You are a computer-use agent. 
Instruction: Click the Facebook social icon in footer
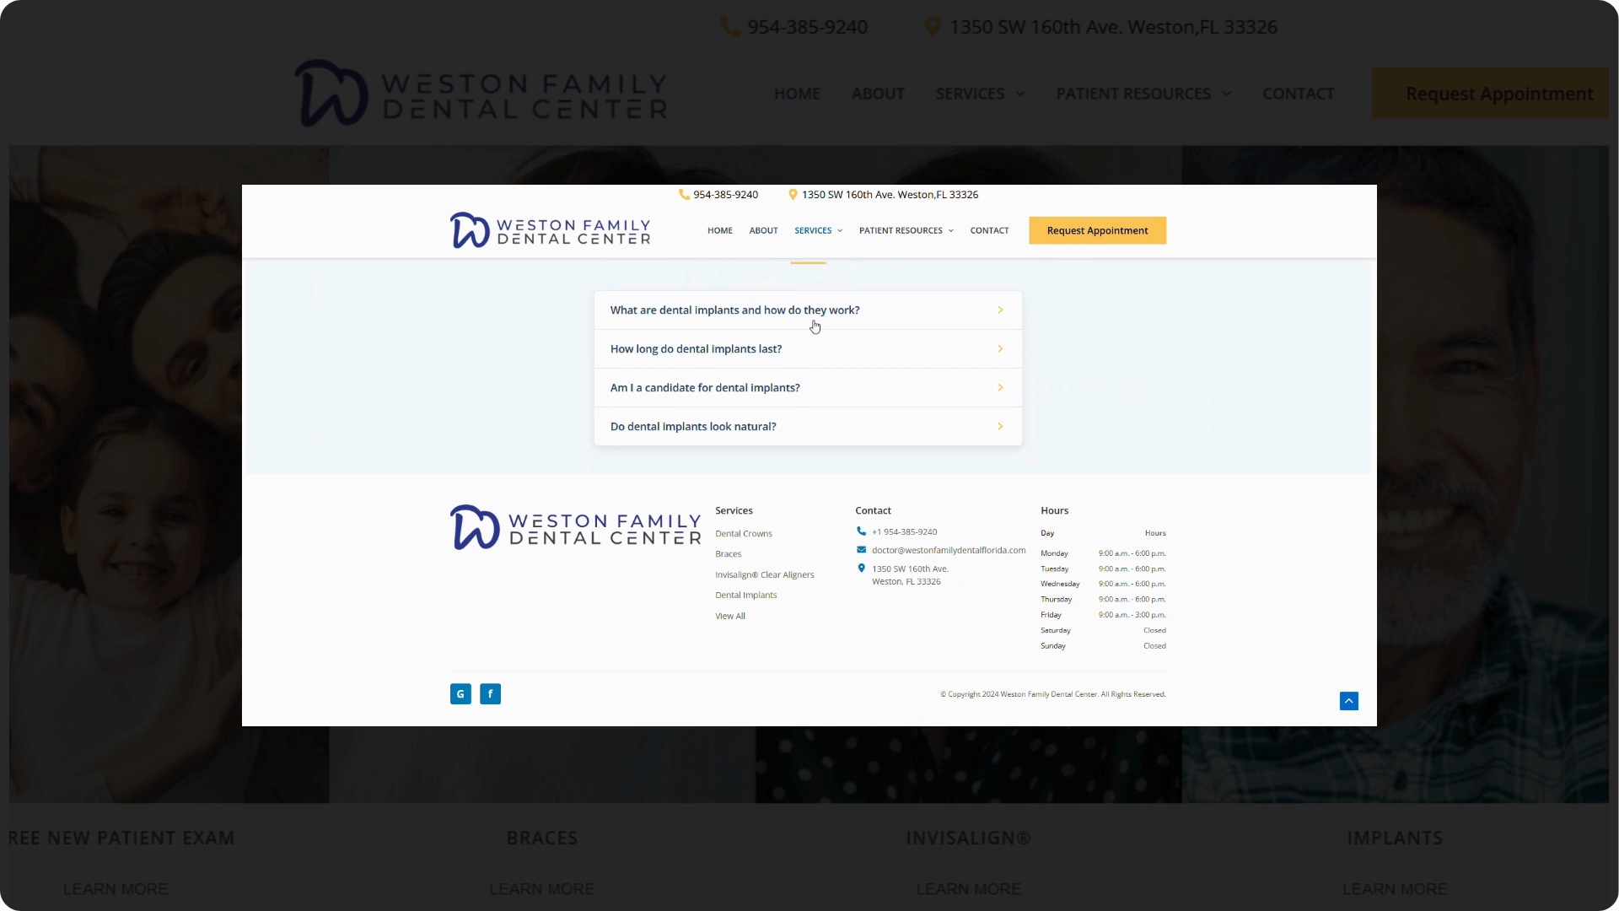pos(490,694)
